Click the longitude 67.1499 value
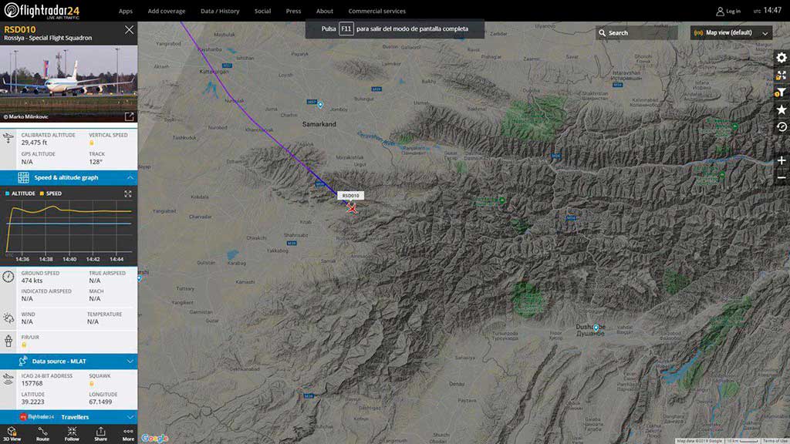The height and width of the screenshot is (444, 790). [x=101, y=402]
